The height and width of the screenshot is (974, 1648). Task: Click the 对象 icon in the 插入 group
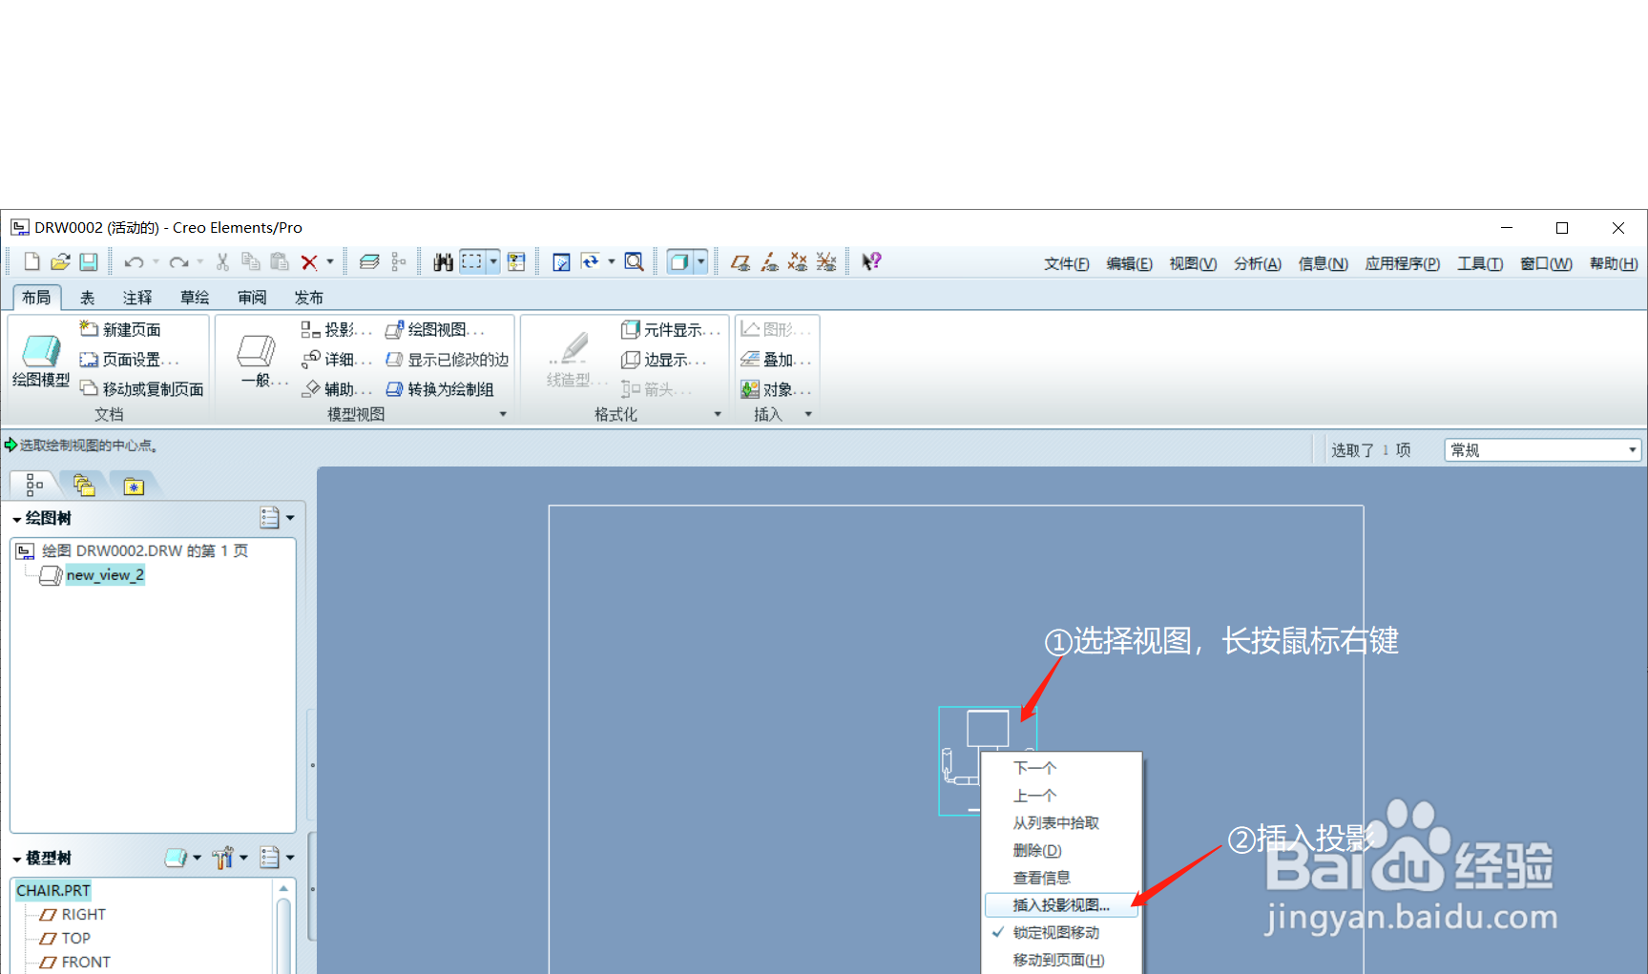[775, 388]
